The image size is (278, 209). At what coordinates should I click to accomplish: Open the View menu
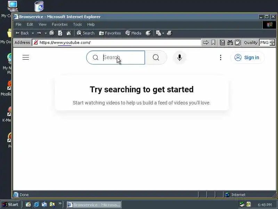tap(42, 24)
